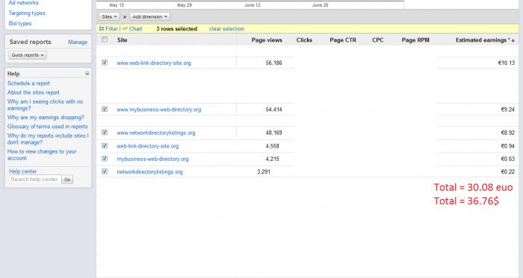Click the clear selection link
Viewport: 523px width, 278px height.
click(x=227, y=29)
